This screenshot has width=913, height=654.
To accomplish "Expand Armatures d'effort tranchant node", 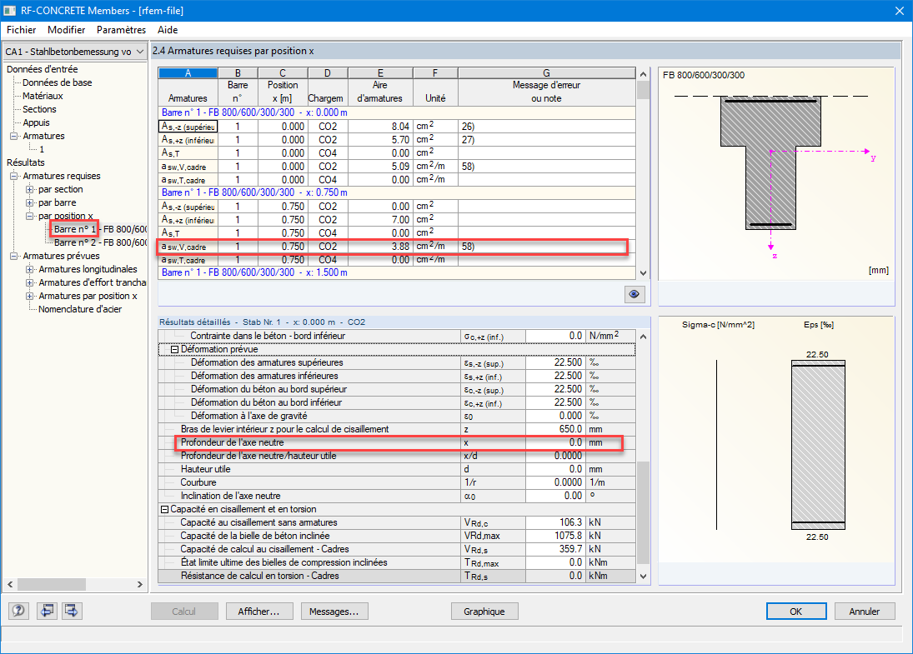I will coord(29,282).
